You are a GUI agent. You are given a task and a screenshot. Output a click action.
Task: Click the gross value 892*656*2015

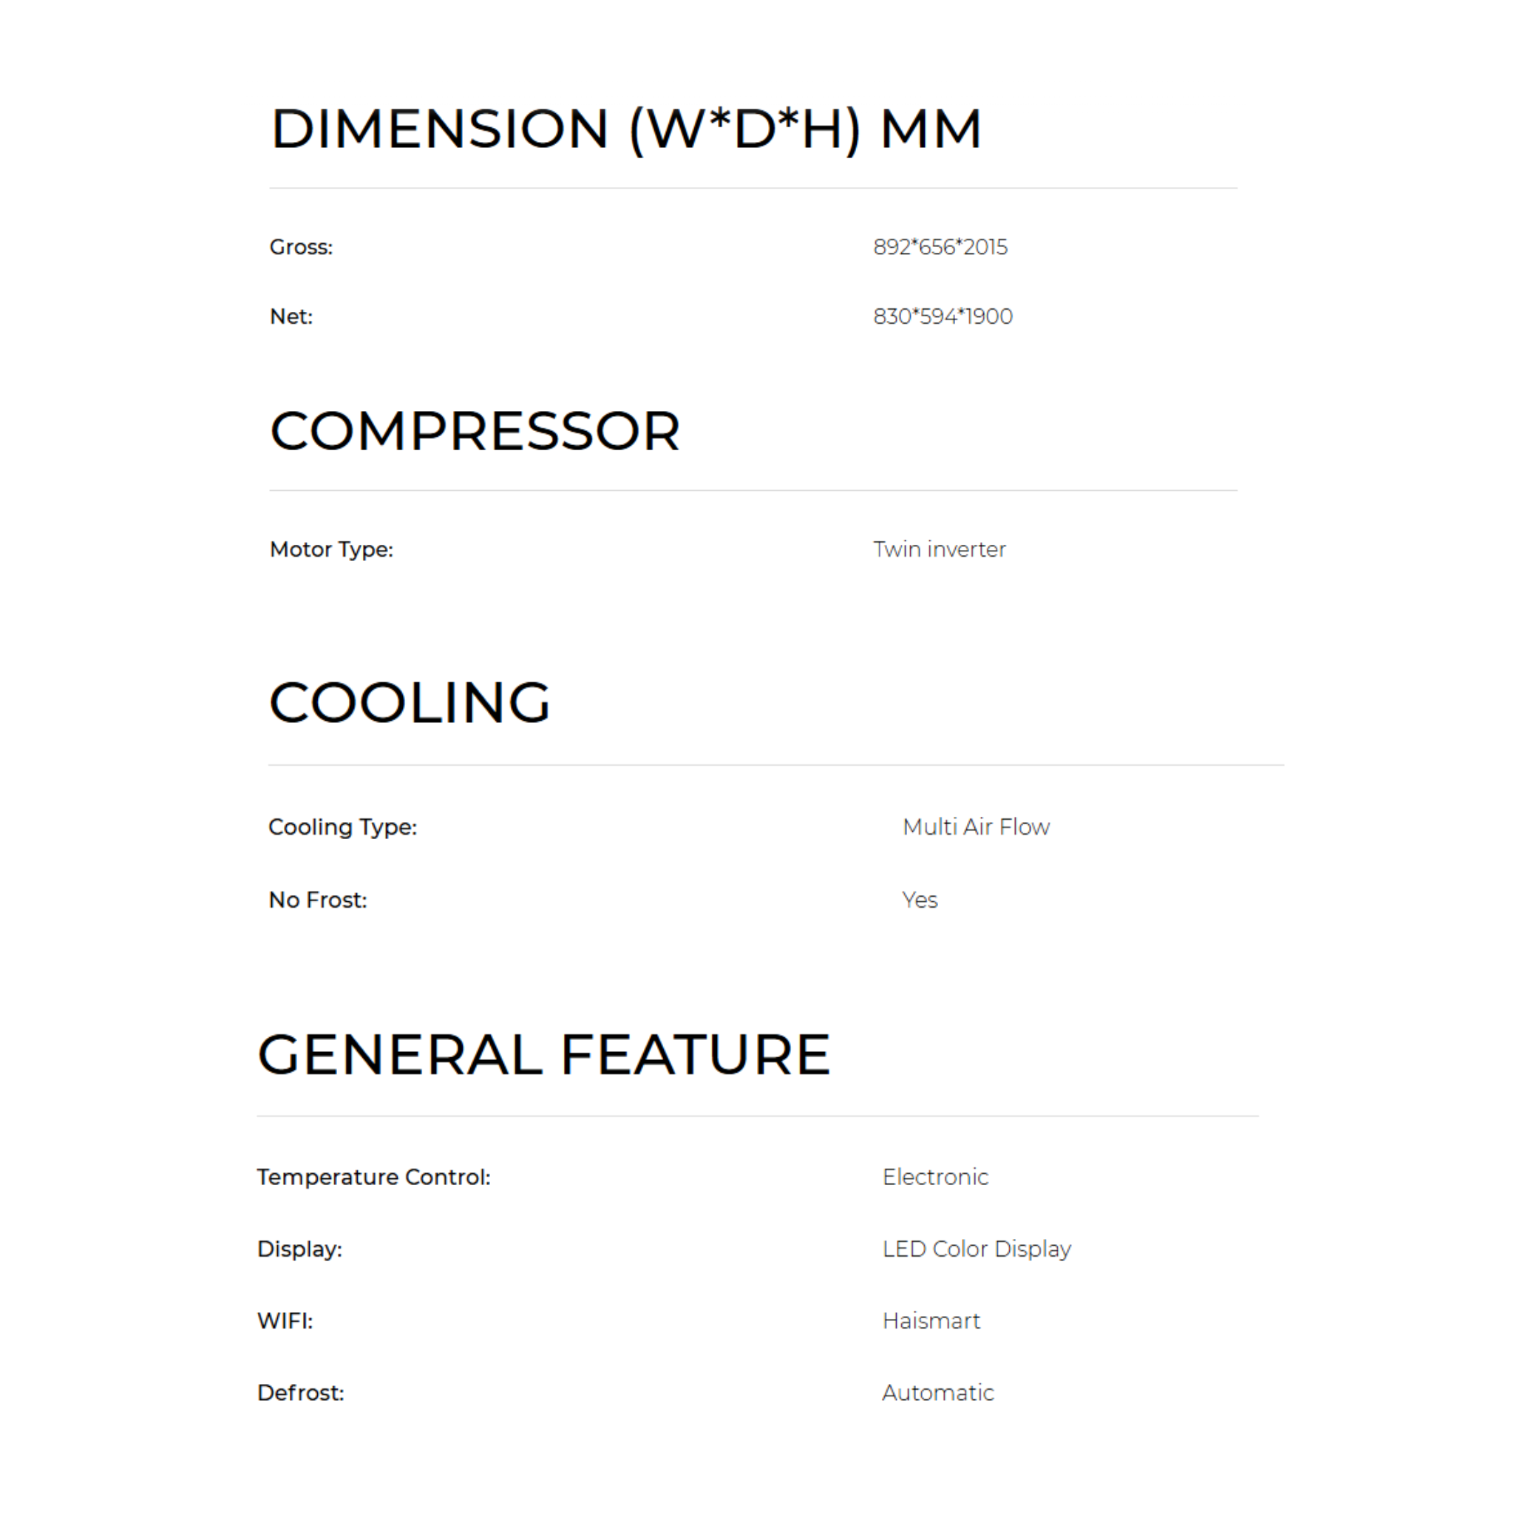[x=940, y=248]
